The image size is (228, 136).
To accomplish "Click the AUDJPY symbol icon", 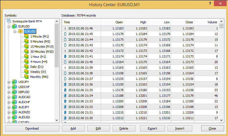I will (x=14, y=107).
